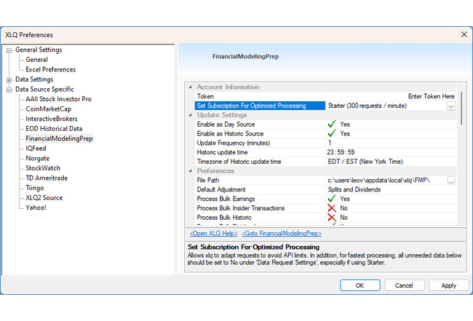Select XLQ2 Source tree item
473x321 pixels.
click(x=44, y=198)
